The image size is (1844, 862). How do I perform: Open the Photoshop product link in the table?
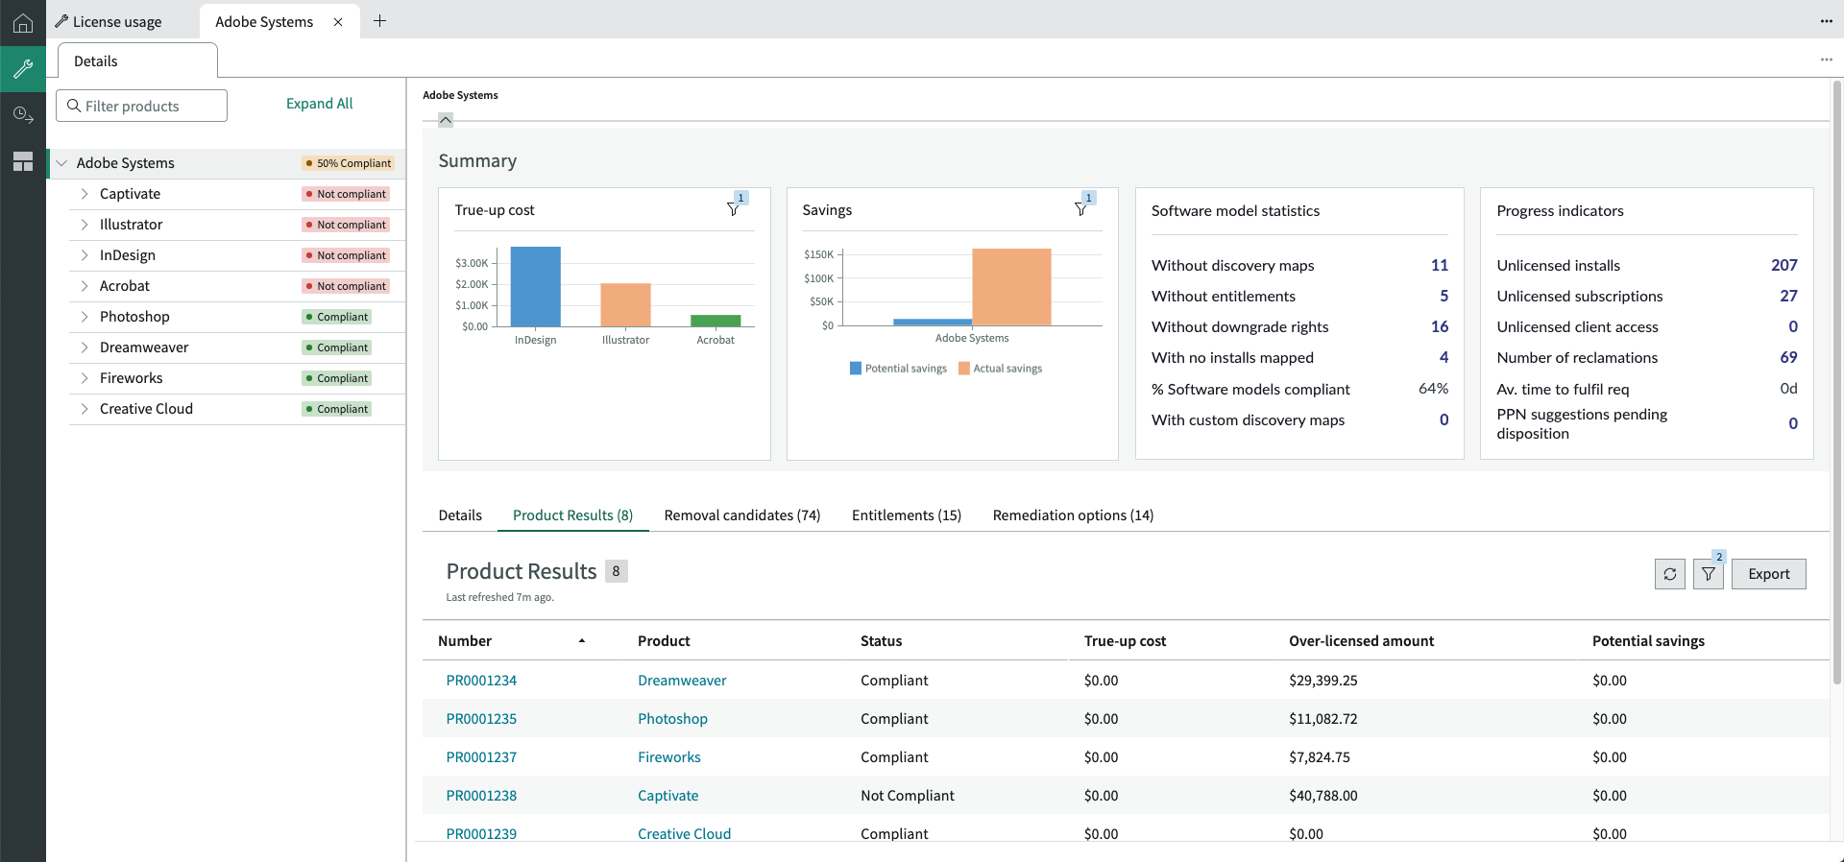point(672,719)
